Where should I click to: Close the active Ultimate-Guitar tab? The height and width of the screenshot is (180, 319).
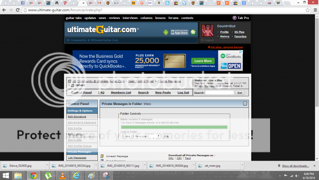pyautogui.click(x=83, y=3)
